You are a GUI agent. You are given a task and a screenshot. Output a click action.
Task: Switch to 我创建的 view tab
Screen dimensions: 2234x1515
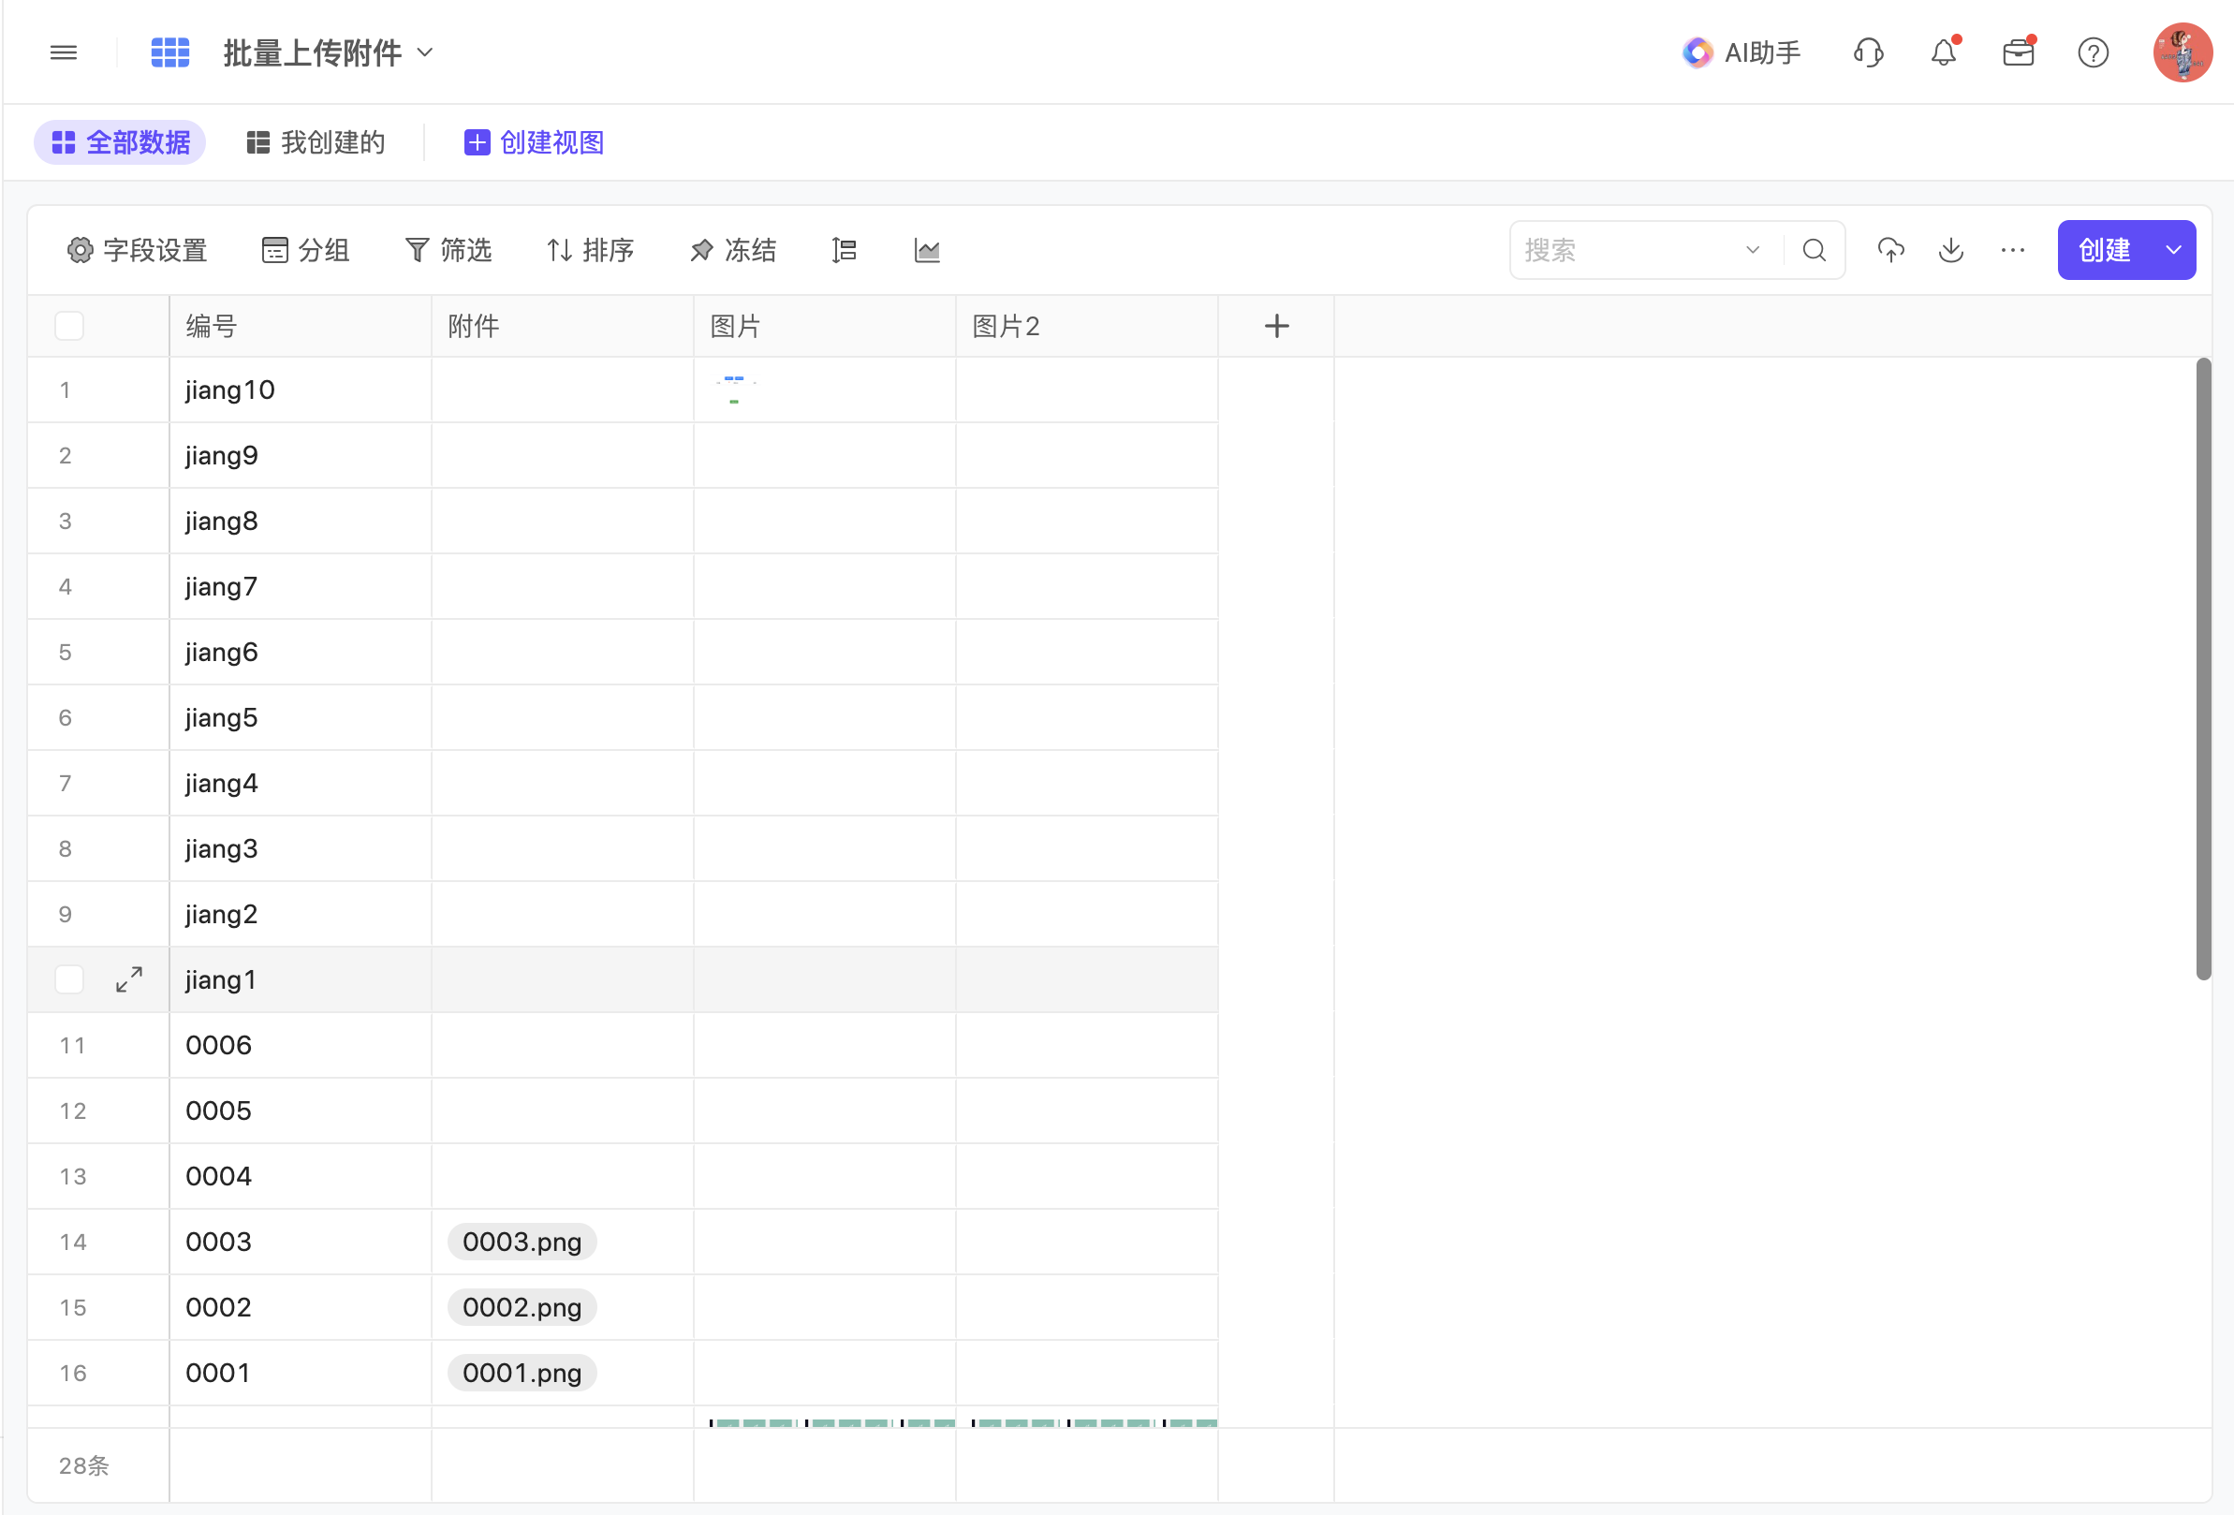click(316, 142)
